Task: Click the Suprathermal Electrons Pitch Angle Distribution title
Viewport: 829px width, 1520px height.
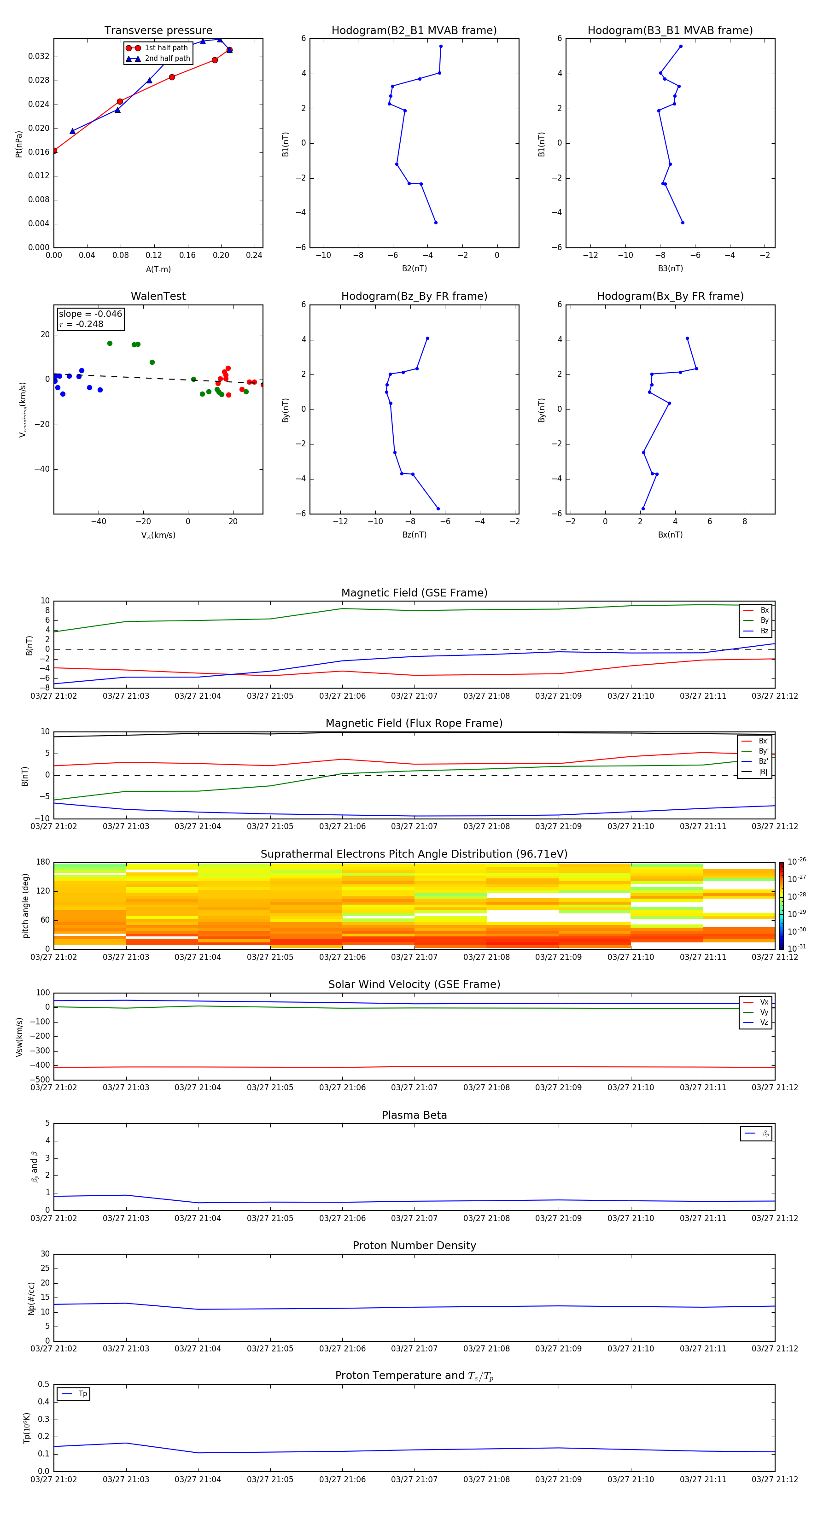Action: click(414, 854)
